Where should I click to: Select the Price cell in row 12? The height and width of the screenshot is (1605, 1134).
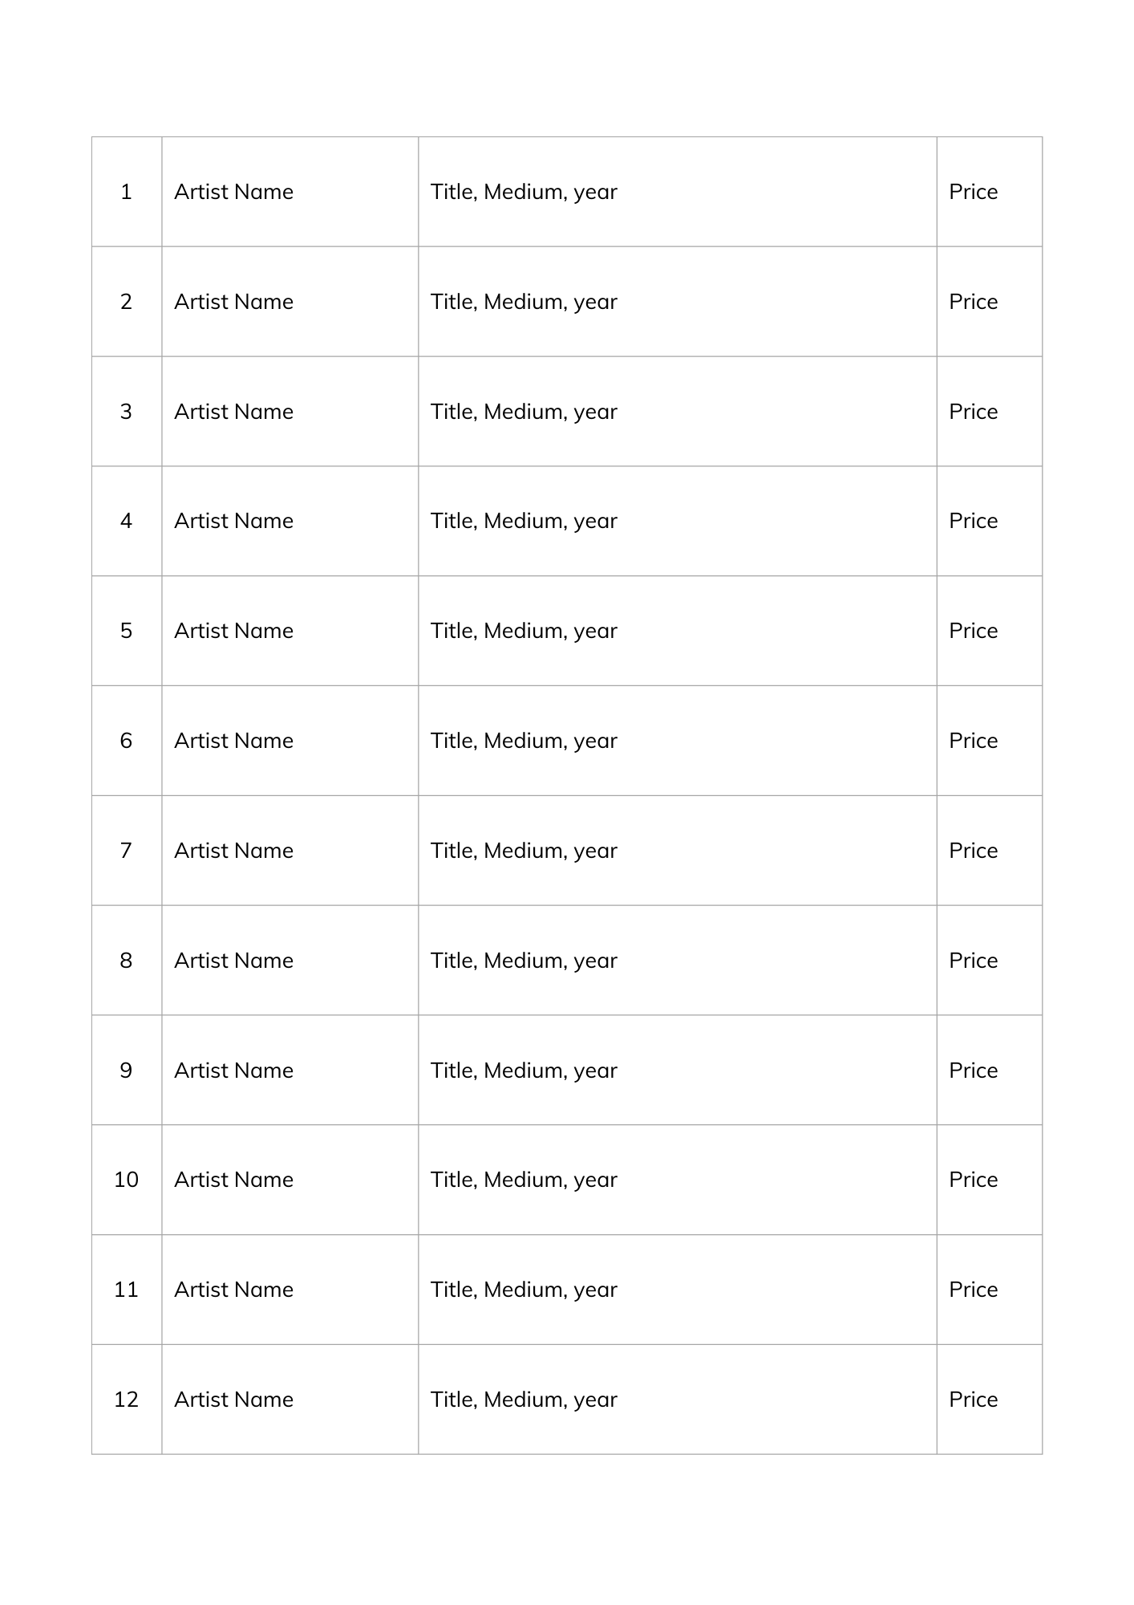[x=989, y=1400]
